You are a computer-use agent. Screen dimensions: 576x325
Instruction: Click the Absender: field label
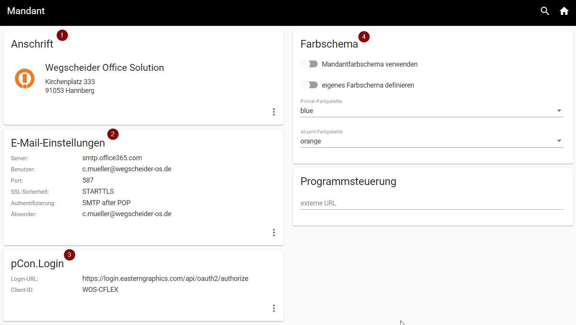pyautogui.click(x=24, y=214)
